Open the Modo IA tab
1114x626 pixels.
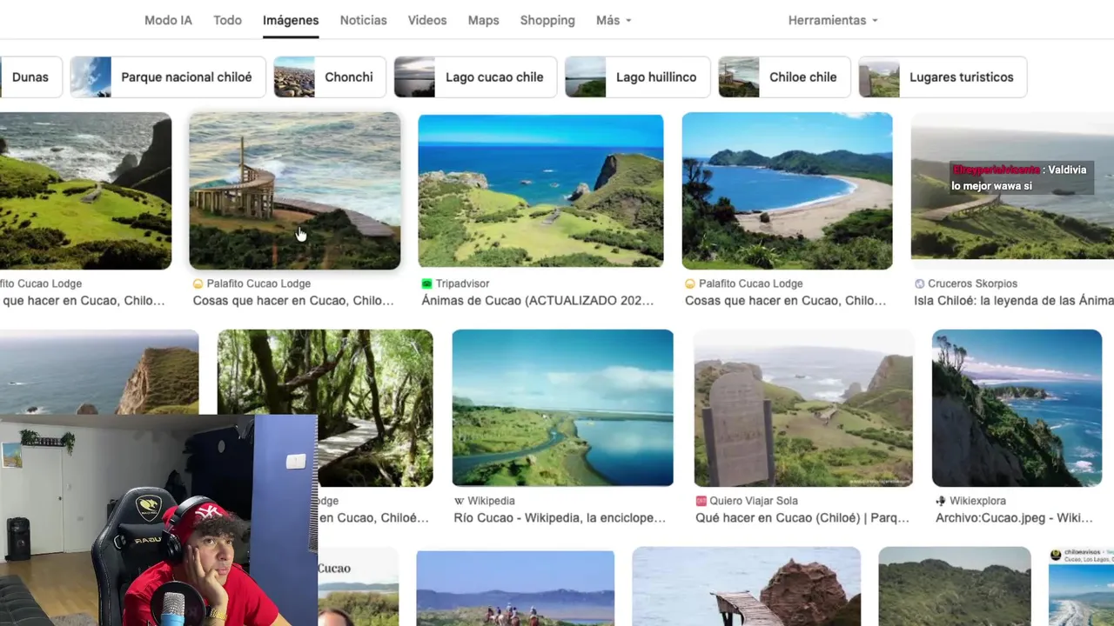168,20
